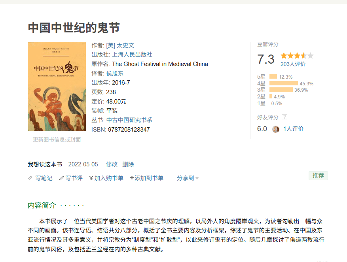Click the yen icon for 加入购书单
Image resolution: width=347 pixels, height=262 pixels.
tap(91, 178)
